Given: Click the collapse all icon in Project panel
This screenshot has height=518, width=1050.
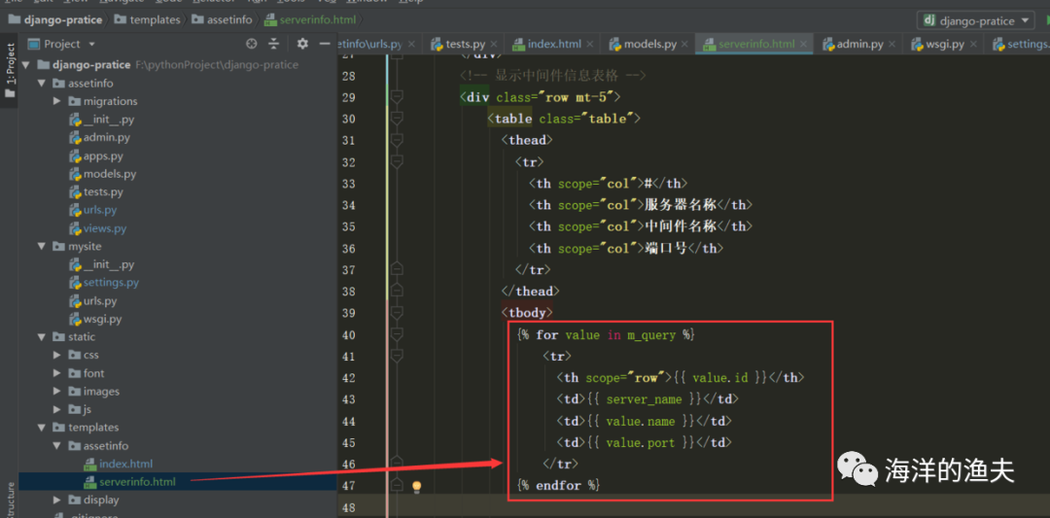Looking at the screenshot, I should (273, 44).
